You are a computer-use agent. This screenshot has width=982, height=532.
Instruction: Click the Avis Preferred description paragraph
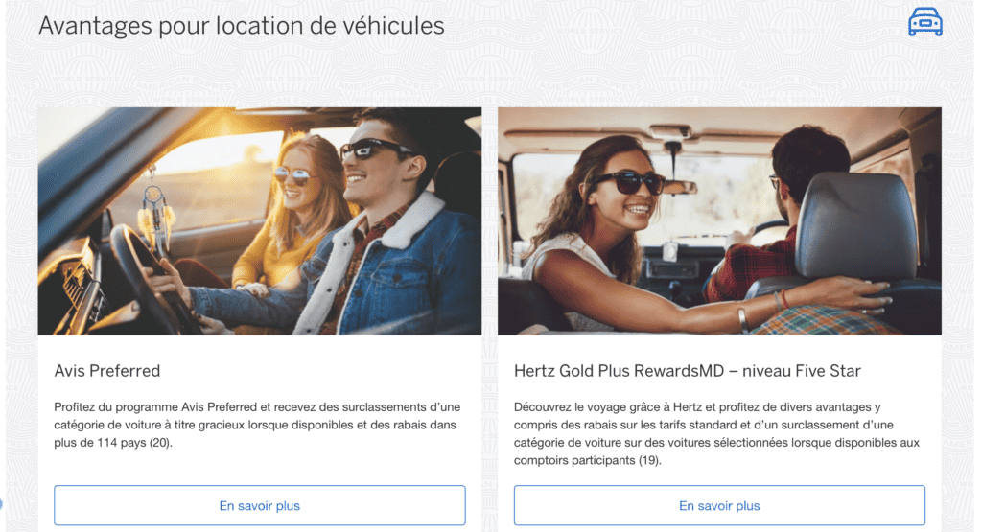coord(257,425)
